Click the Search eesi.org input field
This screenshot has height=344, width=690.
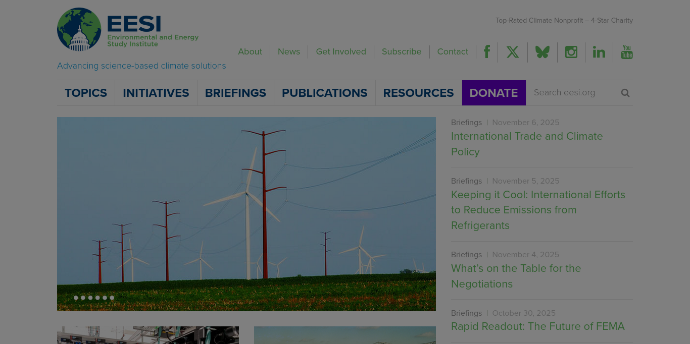(x=573, y=93)
